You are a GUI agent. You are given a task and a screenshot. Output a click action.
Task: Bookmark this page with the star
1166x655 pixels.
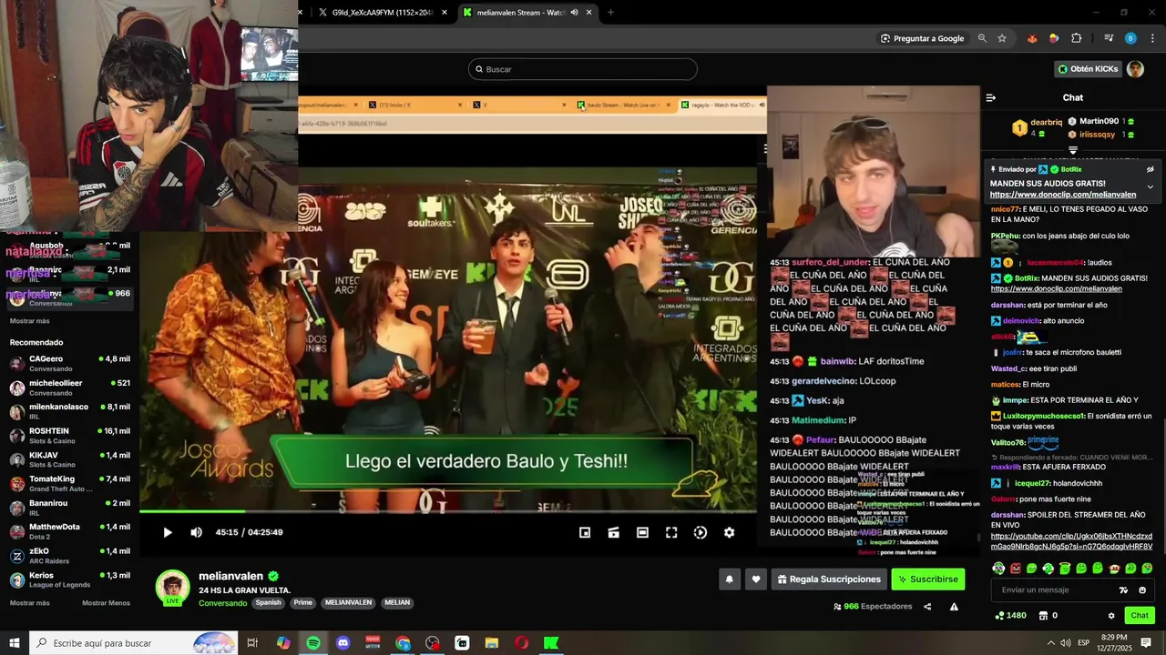click(x=1002, y=38)
